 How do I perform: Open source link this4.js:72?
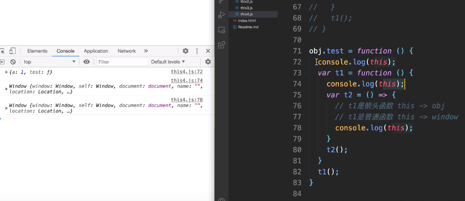pos(187,72)
